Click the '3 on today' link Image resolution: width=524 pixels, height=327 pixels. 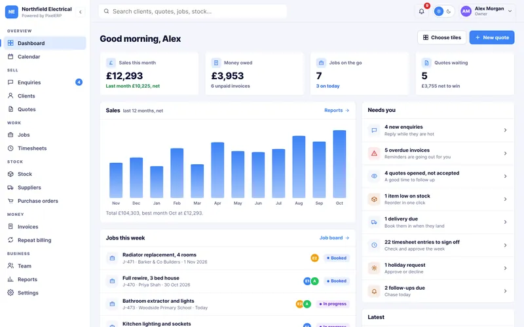point(328,86)
